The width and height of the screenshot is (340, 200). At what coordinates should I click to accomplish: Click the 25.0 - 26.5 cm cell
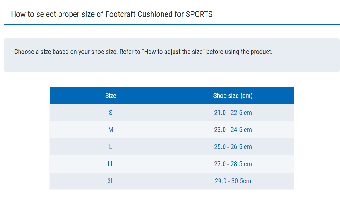pyautogui.click(x=233, y=147)
